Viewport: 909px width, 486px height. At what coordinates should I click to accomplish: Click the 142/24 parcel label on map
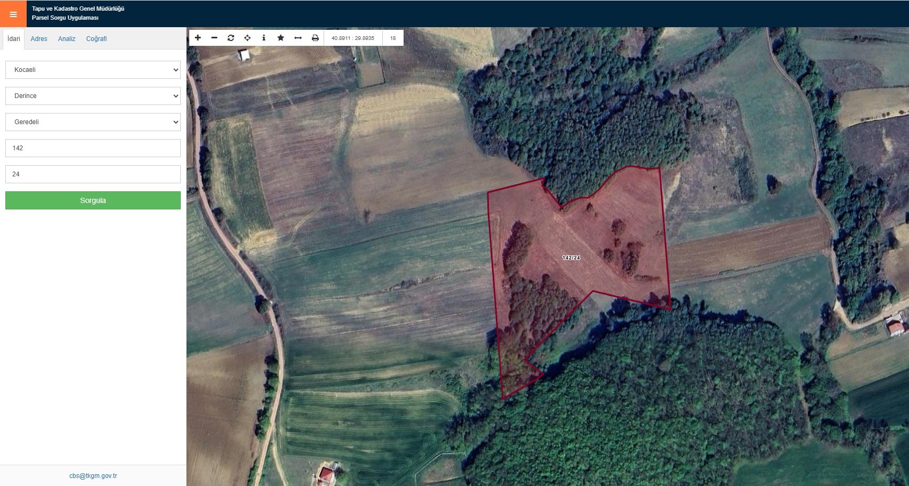(571, 258)
